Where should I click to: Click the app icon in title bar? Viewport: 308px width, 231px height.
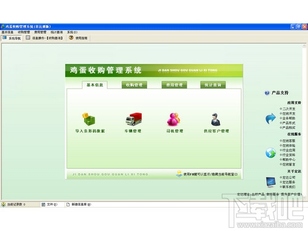(x=2, y=26)
